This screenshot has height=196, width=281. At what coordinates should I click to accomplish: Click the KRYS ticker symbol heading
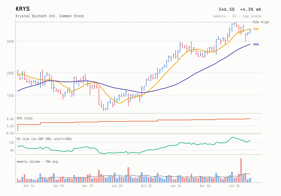[23, 9]
